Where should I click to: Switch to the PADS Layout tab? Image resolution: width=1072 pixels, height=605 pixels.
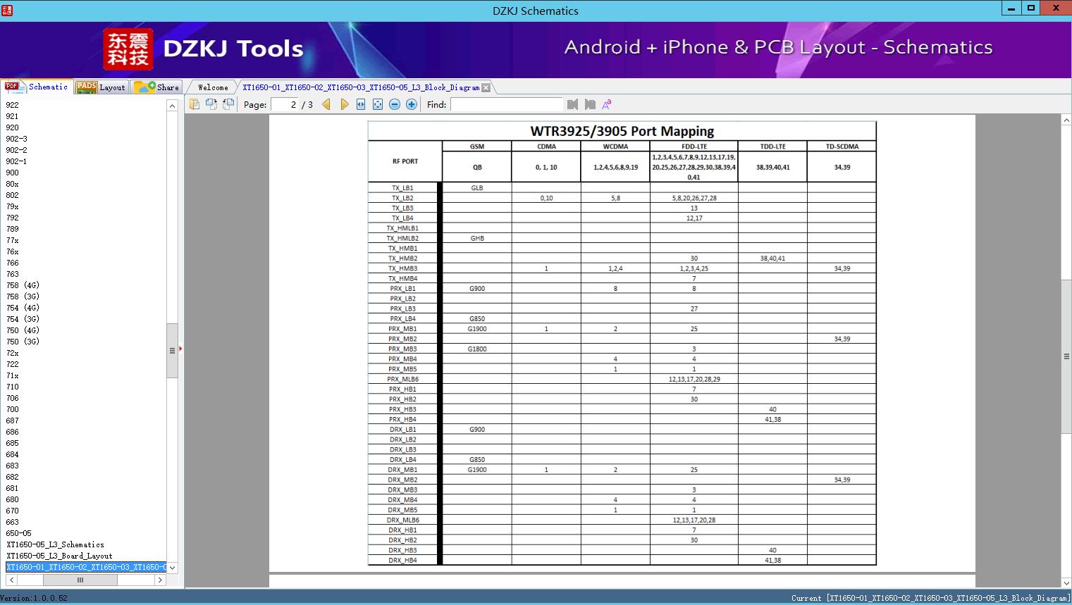click(x=101, y=87)
